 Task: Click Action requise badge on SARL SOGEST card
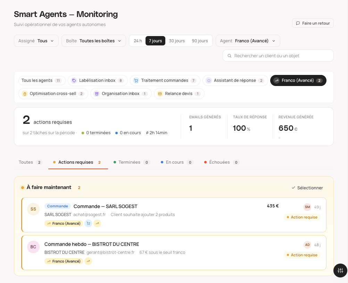(x=302, y=217)
